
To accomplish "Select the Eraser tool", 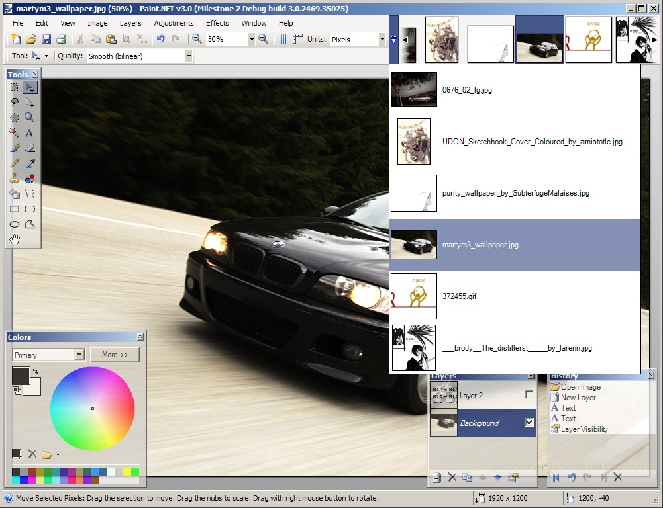I will pyautogui.click(x=29, y=148).
